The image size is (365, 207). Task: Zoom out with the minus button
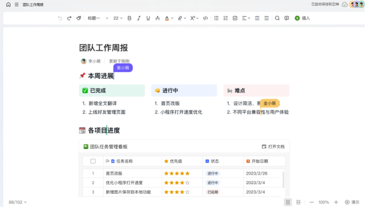tap(311, 202)
